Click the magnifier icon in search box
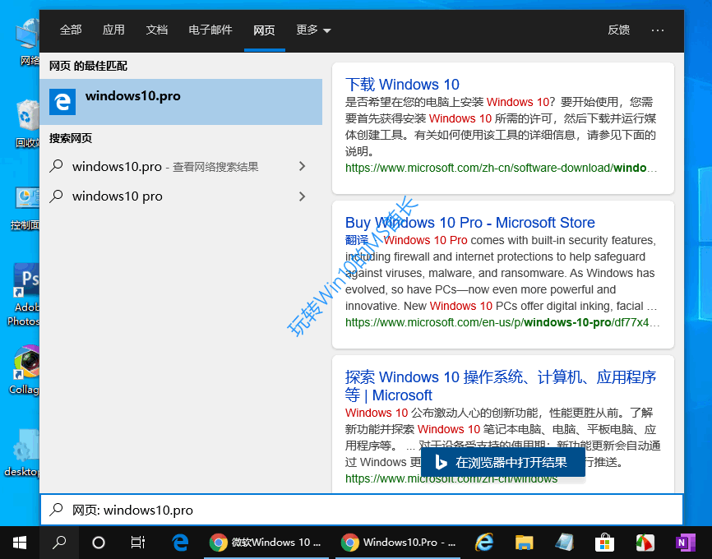Screen dimensions: 712x559 point(56,510)
